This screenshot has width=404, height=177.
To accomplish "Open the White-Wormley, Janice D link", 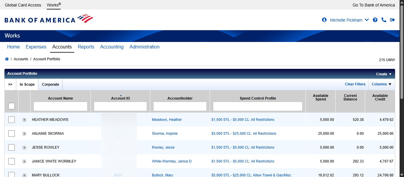I will click(x=172, y=161).
